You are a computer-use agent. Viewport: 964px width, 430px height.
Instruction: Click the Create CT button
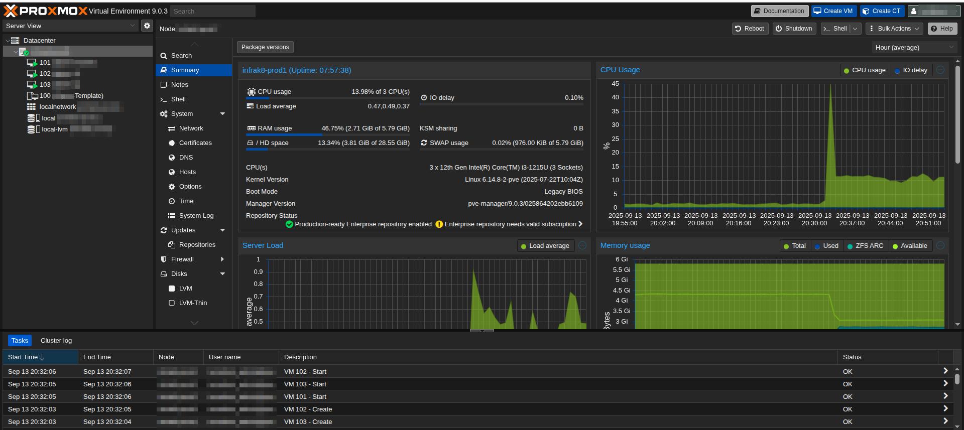[x=881, y=11]
